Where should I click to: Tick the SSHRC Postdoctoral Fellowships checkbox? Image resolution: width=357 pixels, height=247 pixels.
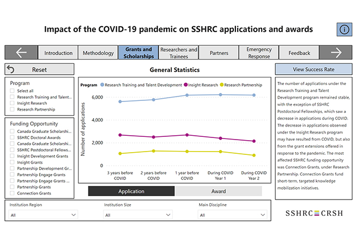pyautogui.click(x=12, y=150)
